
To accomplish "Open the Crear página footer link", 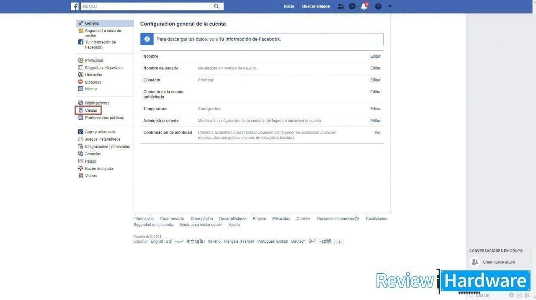I will [x=201, y=219].
